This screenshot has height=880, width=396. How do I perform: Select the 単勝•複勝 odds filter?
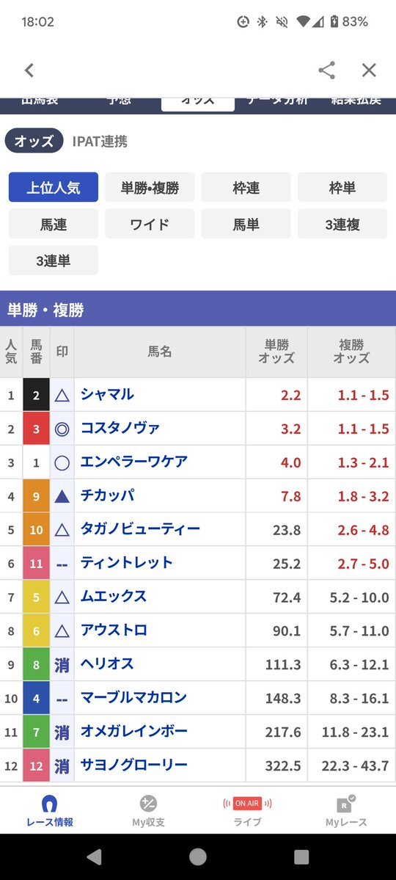150,187
